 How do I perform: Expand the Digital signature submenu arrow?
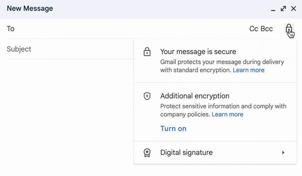pyautogui.click(x=283, y=153)
